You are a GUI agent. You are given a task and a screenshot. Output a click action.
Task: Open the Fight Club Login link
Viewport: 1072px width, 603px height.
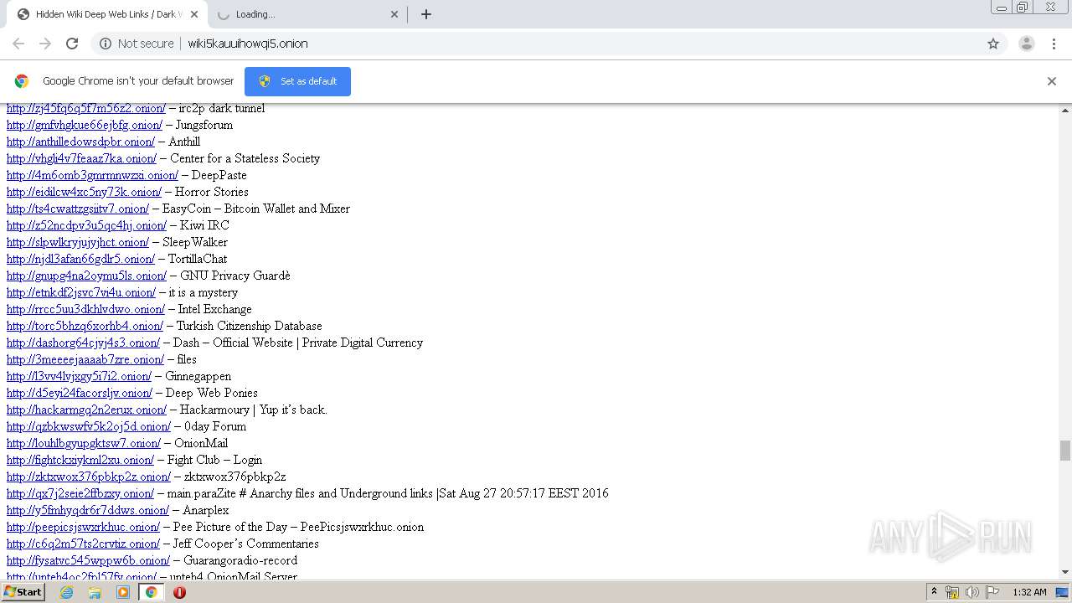click(80, 460)
